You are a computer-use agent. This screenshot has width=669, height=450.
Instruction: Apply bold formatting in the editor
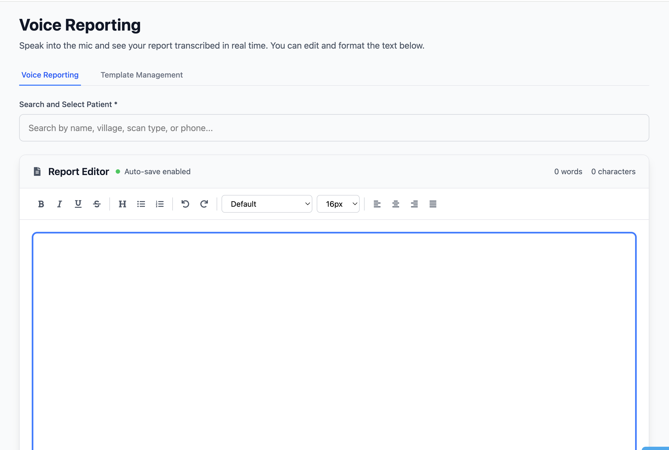point(41,204)
